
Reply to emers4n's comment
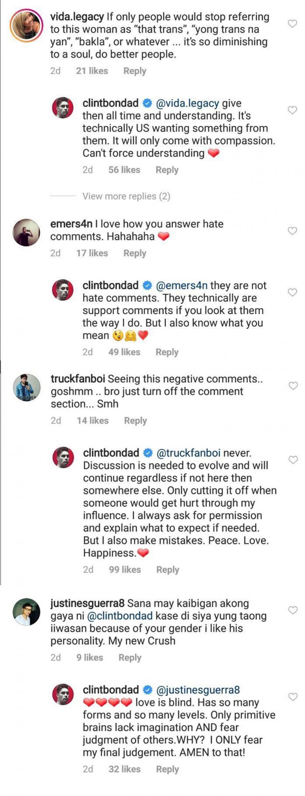[135, 253]
